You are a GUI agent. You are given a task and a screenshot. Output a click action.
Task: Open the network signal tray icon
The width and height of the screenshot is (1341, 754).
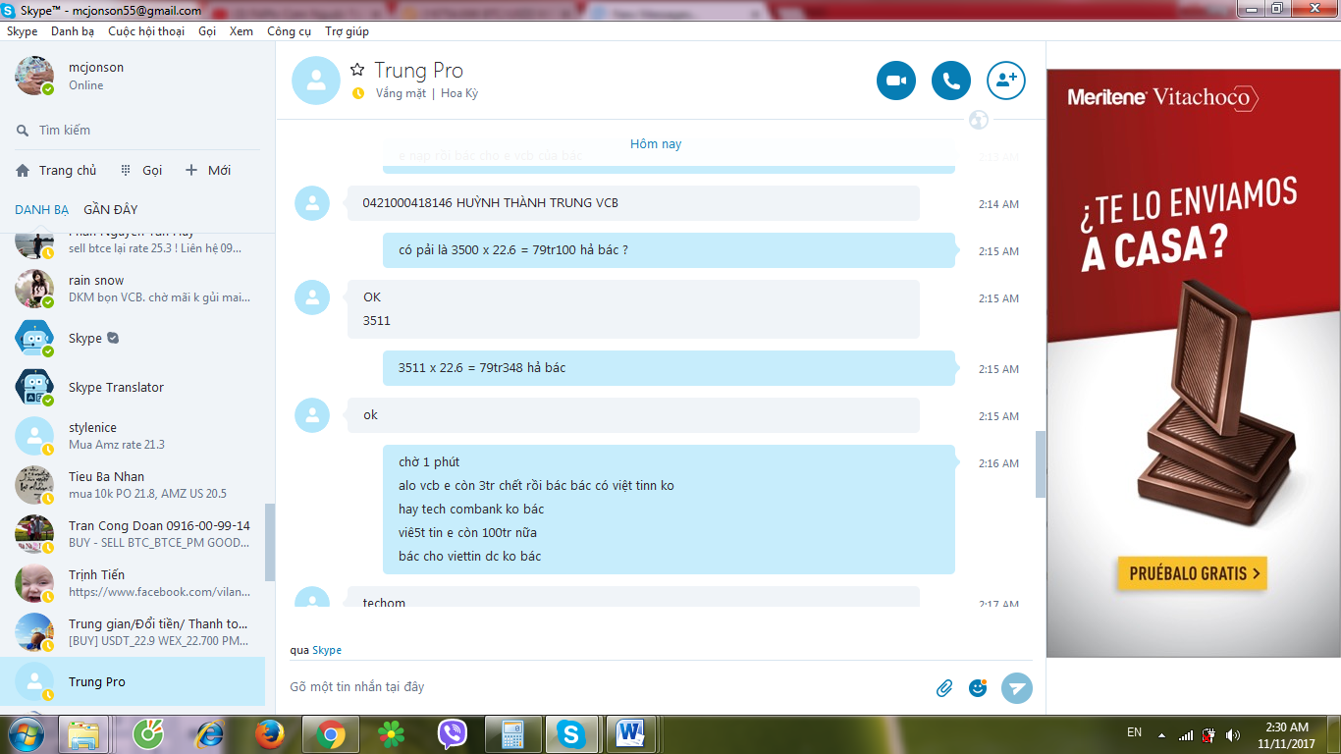(x=1186, y=734)
